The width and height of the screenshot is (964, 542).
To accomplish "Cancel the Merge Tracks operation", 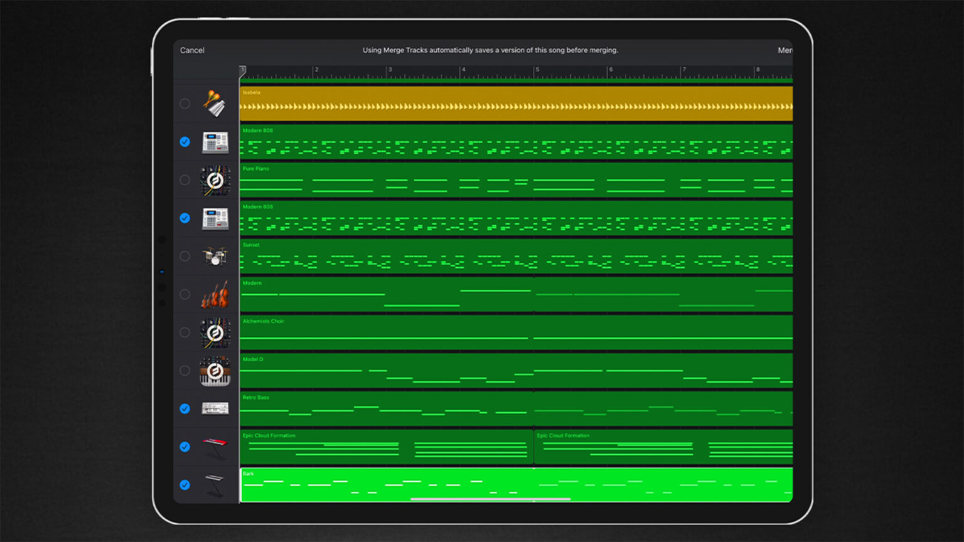I will tap(192, 50).
